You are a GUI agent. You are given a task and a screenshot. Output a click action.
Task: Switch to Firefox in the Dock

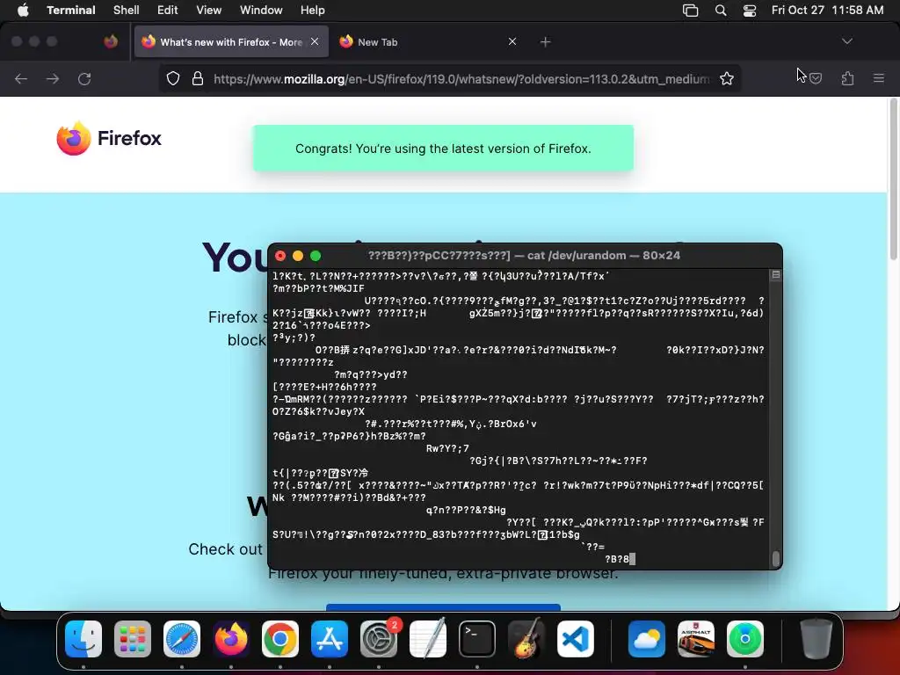coord(231,639)
